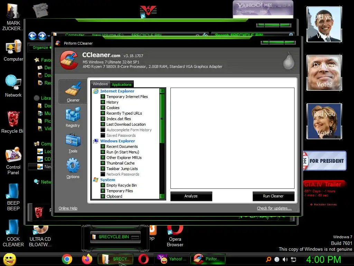Screen dimensions: 354x266
Task: Click the magnifier icon in system tray
Action: 268,259
